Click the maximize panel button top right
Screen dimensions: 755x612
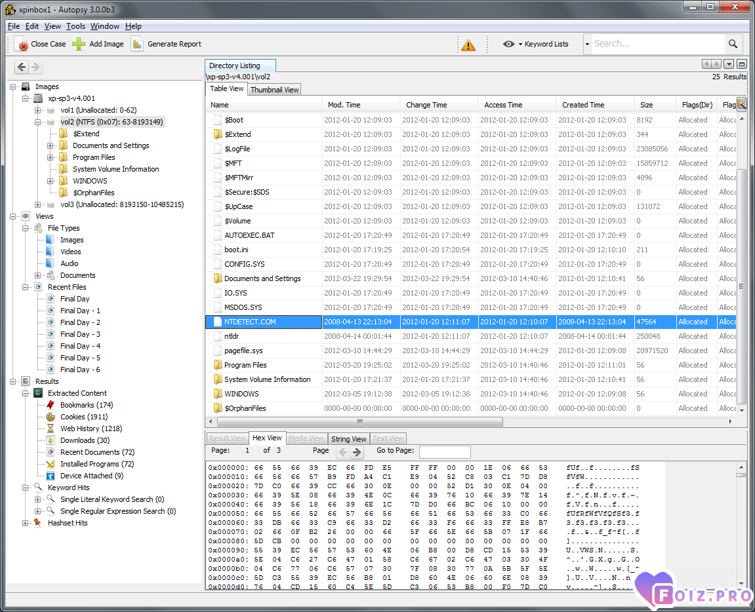pyautogui.click(x=741, y=64)
